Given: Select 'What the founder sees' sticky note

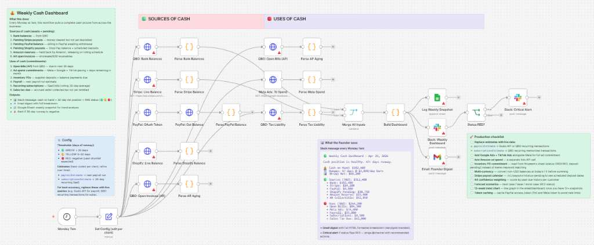Looking at the screenshot, I should coord(365,189).
